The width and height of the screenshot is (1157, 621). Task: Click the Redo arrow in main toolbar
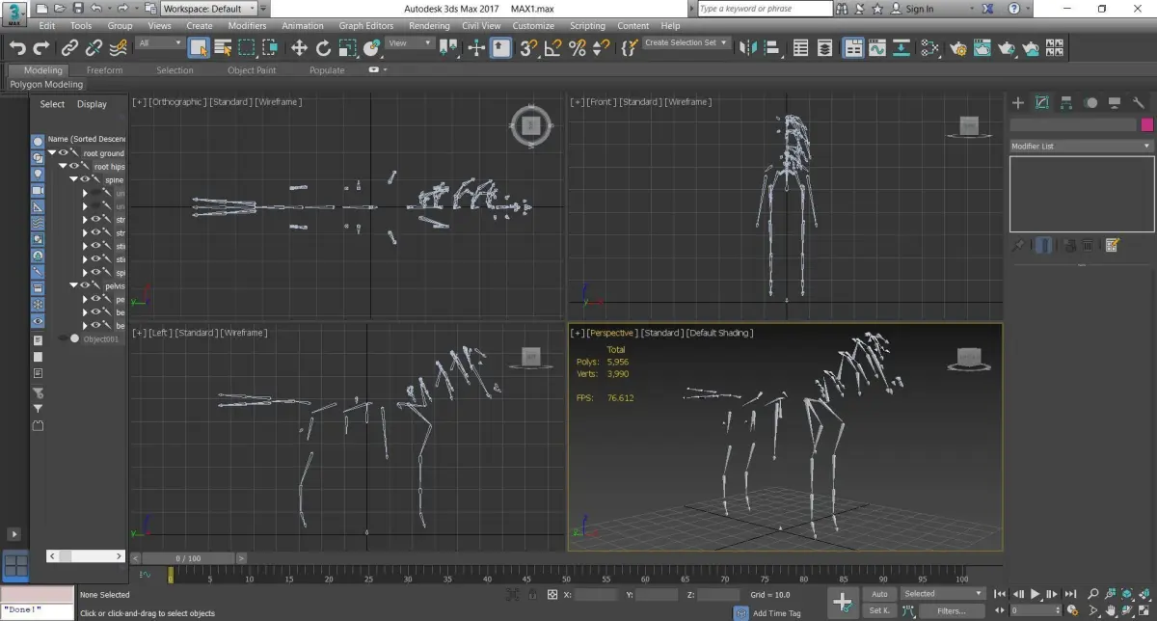(40, 47)
